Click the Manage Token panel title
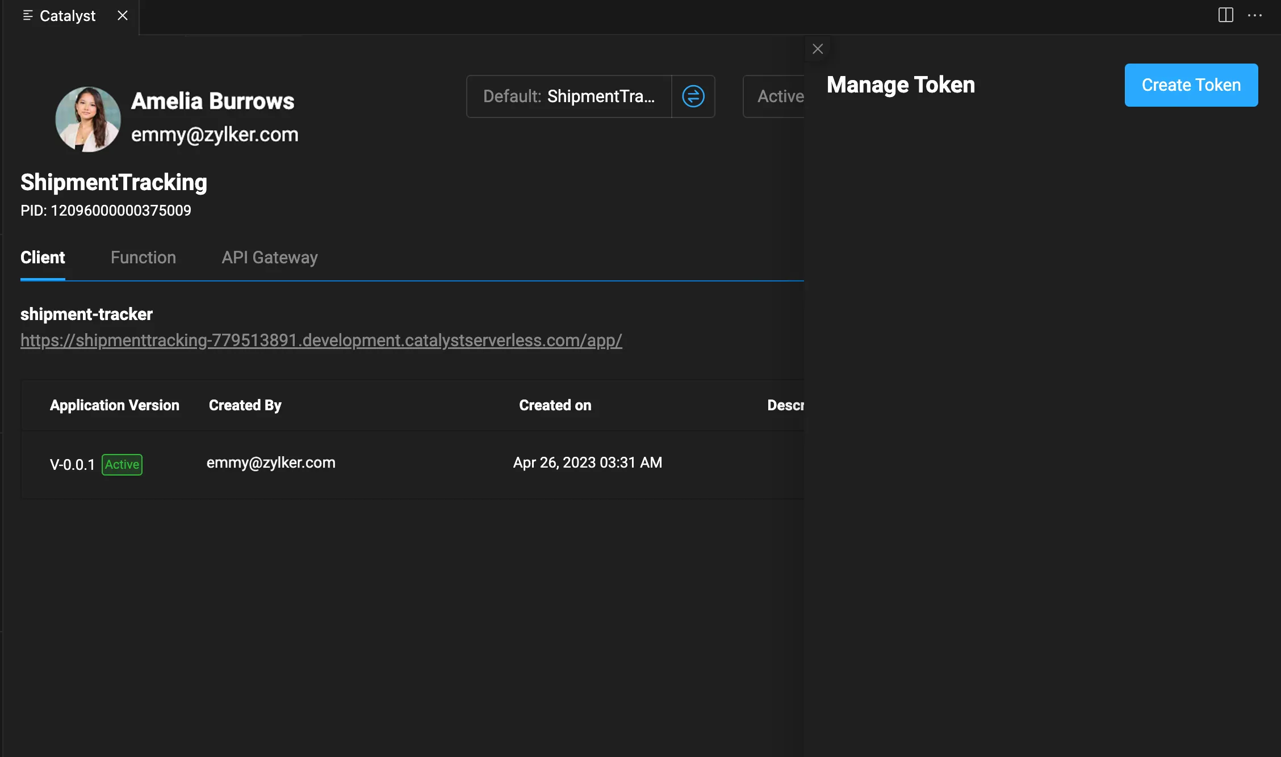 (901, 85)
